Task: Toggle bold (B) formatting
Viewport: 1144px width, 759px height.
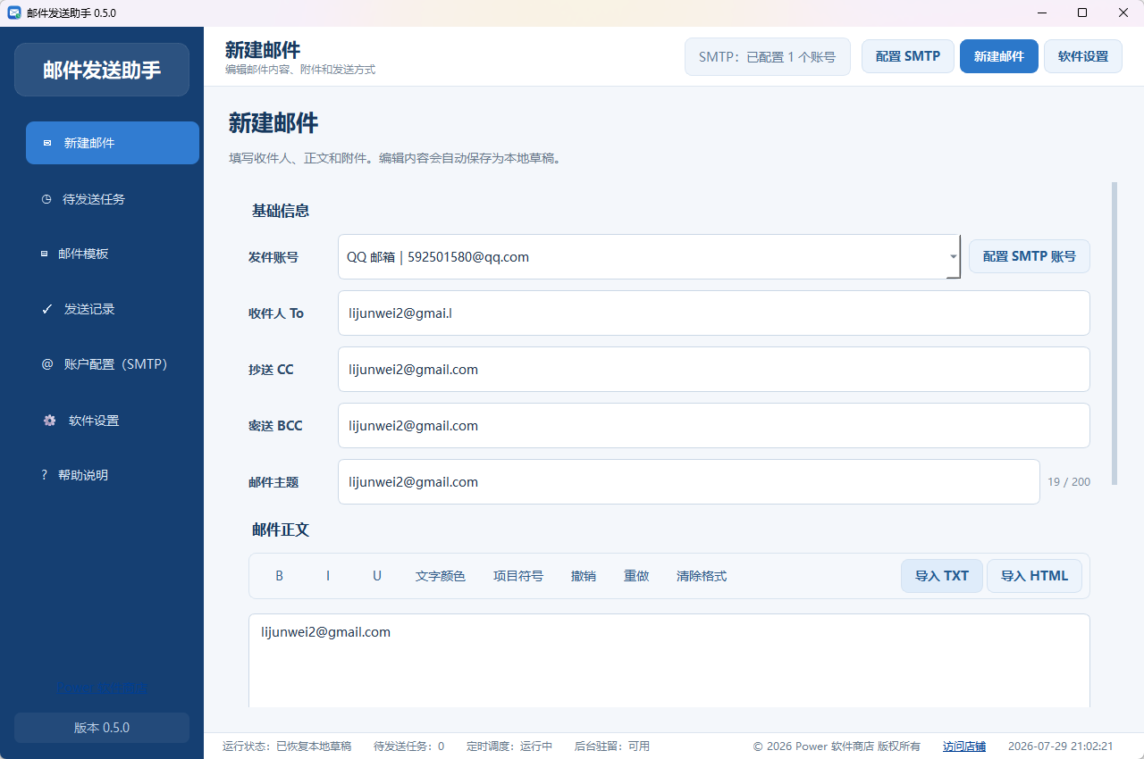Action: click(280, 576)
